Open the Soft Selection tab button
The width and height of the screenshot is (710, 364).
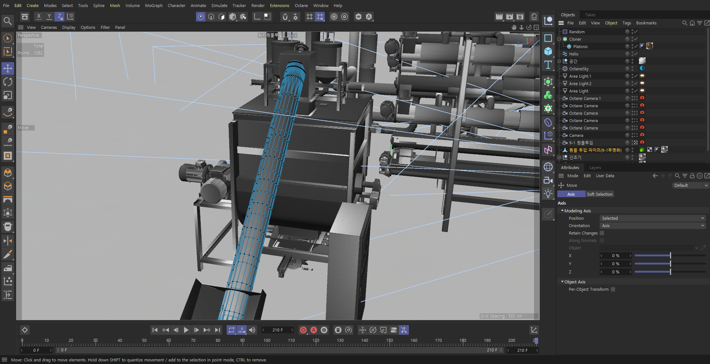point(600,194)
